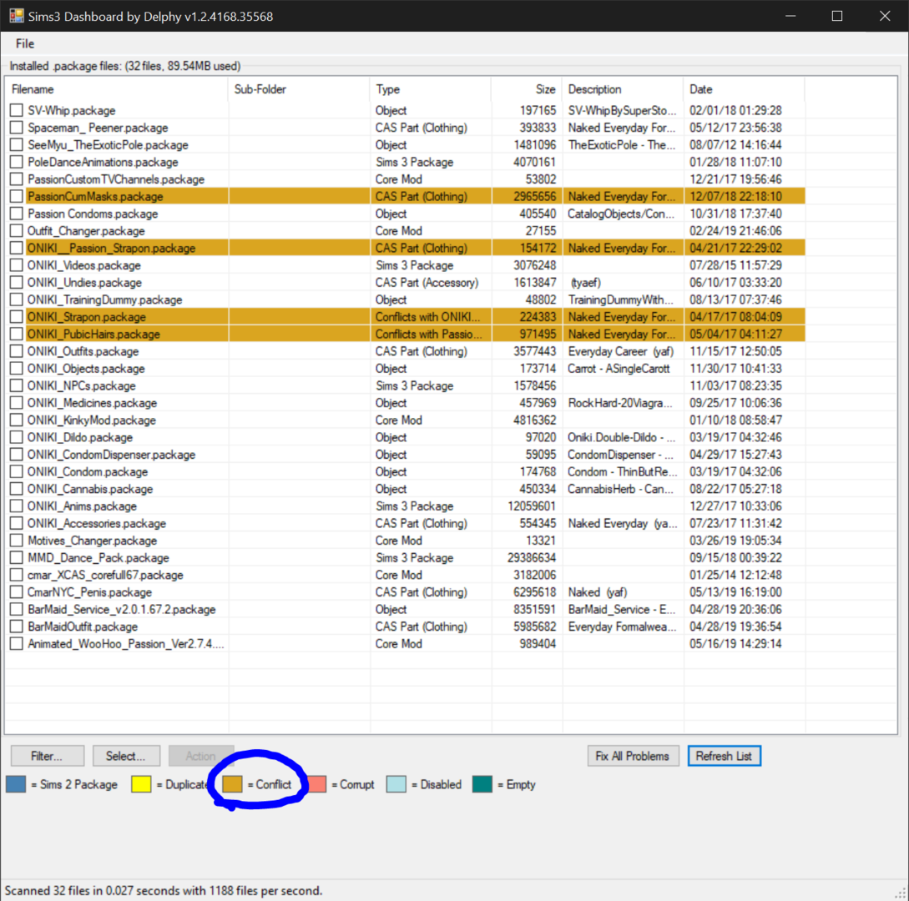Select ONIKI_Undies.package filename
The width and height of the screenshot is (909, 901).
click(84, 282)
